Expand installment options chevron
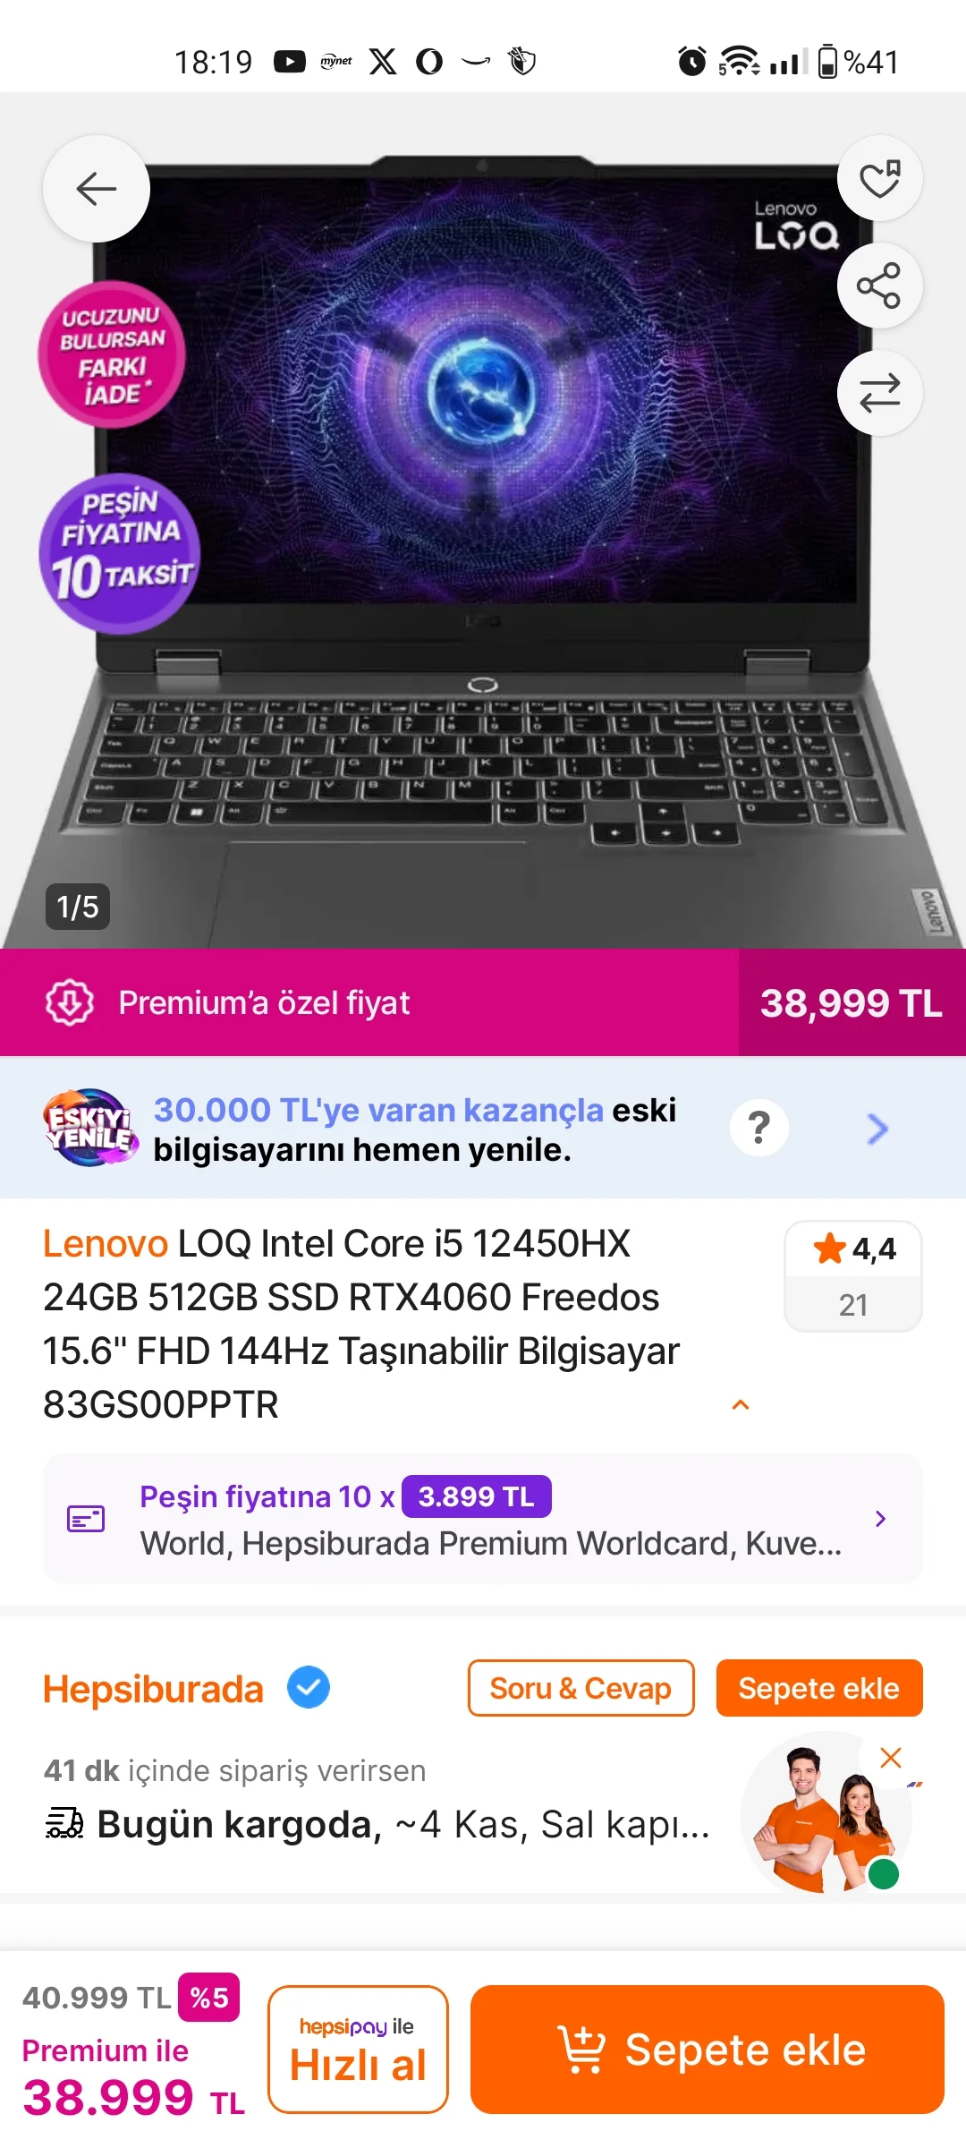966x2148 pixels. click(x=880, y=1519)
